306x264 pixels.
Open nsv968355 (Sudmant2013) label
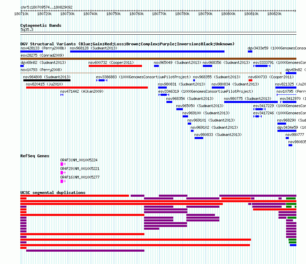pyautogui.click(x=217, y=77)
